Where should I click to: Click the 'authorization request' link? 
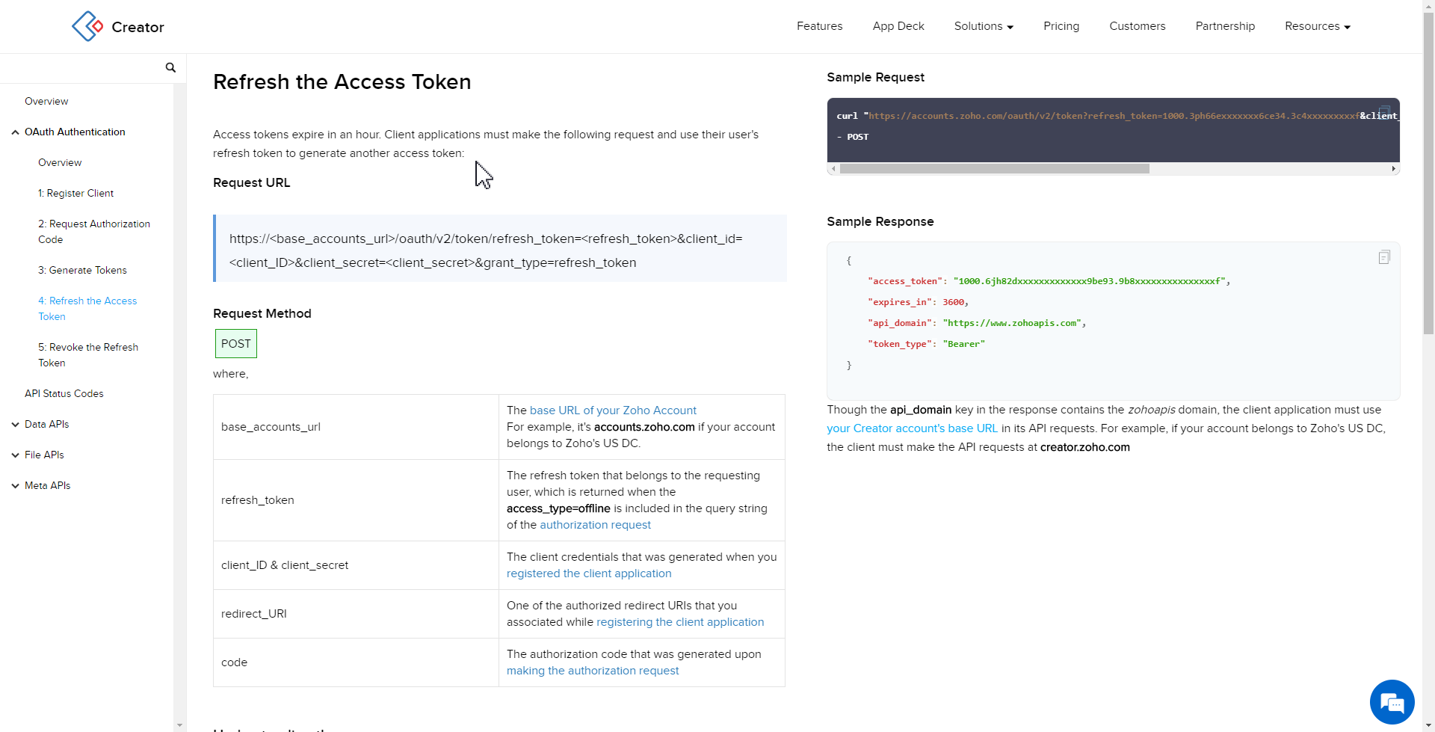(595, 524)
